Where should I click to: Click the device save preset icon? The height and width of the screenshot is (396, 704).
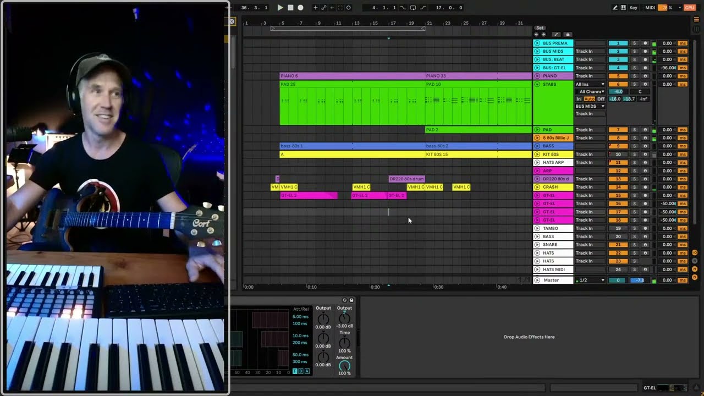pyautogui.click(x=351, y=300)
